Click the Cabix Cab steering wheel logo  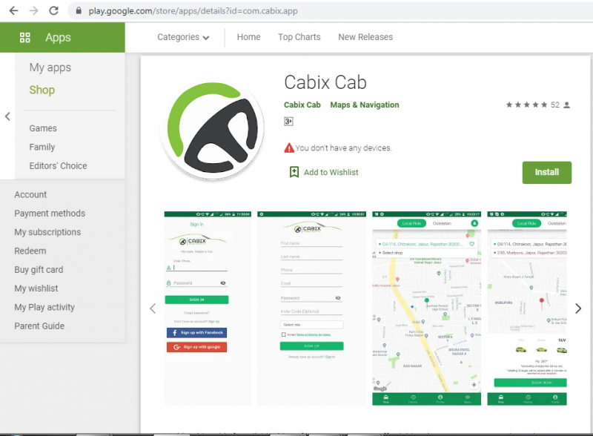[x=213, y=131]
